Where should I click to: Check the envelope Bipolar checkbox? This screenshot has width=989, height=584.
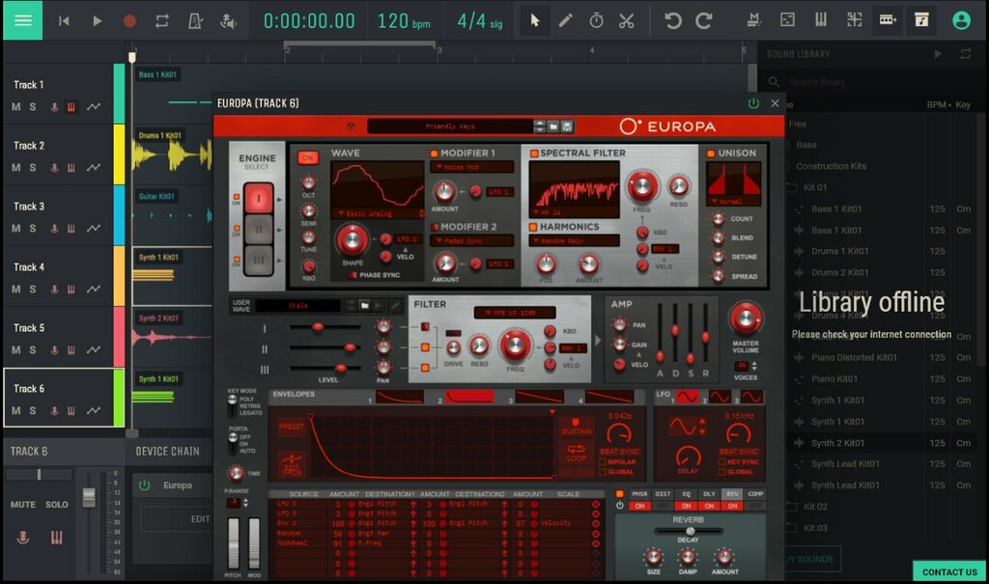(x=603, y=462)
